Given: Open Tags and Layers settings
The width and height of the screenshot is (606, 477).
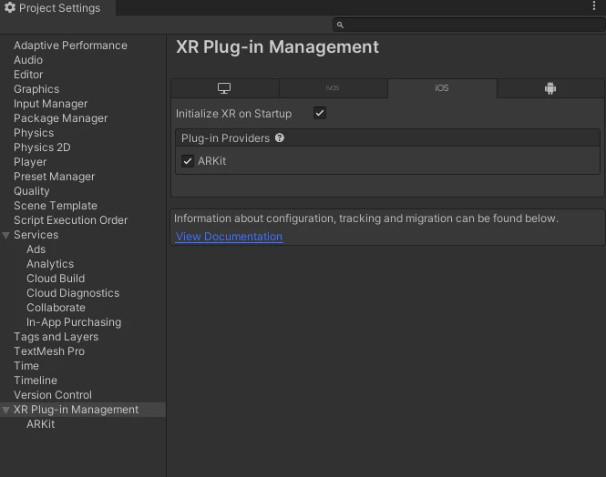Looking at the screenshot, I should click(56, 337).
